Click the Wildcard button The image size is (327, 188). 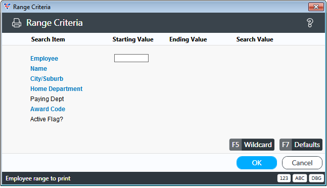[x=258, y=145]
